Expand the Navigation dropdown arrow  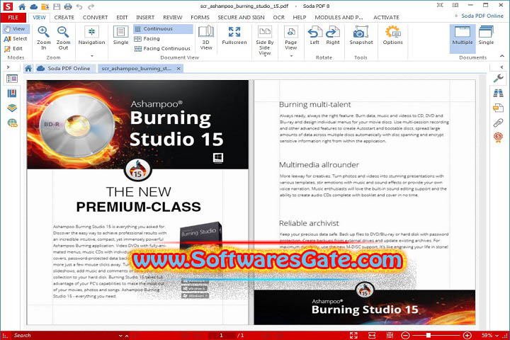(x=91, y=56)
